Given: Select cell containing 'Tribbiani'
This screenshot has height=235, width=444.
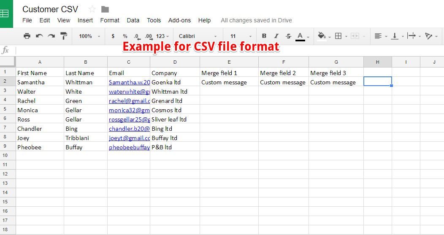Looking at the screenshot, I should (x=86, y=137).
